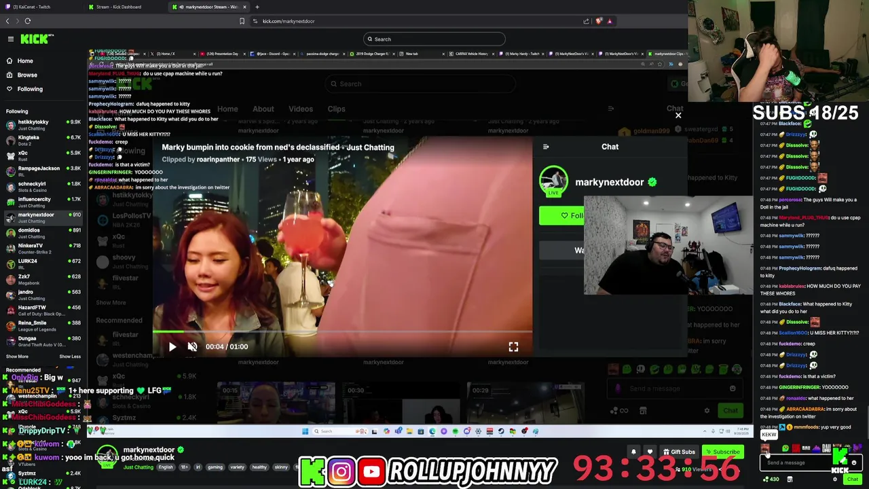869x489 pixels.
Task: Open the schneckyirl channel
Action: click(x=42, y=187)
